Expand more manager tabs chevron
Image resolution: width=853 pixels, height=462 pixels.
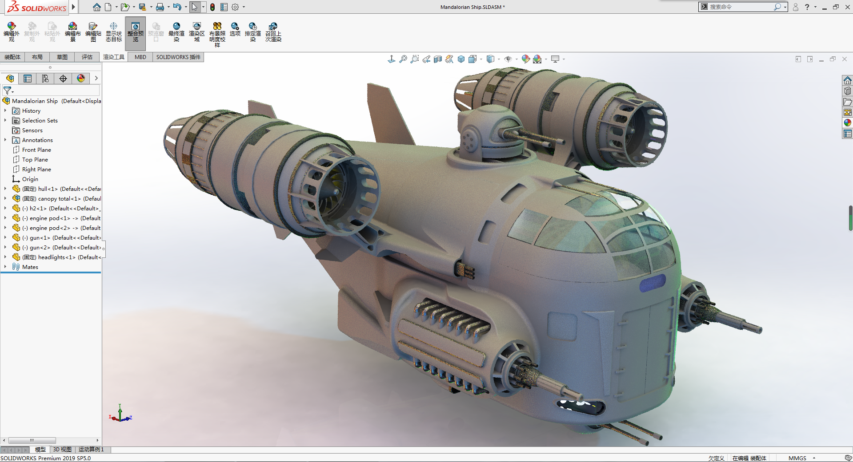96,79
